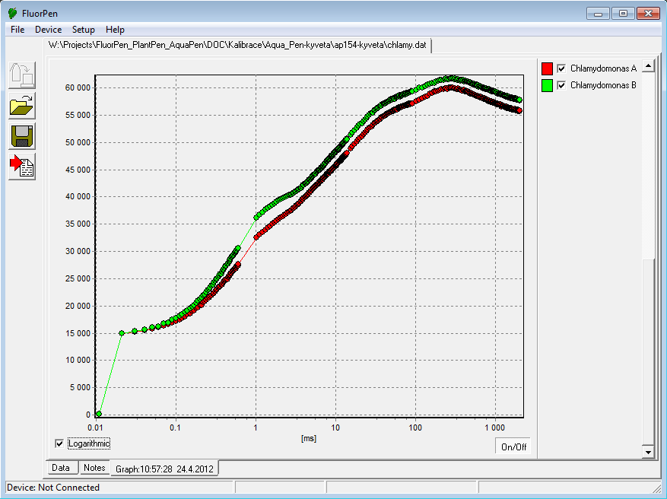Click the 60 000 y-axis value

[78, 88]
